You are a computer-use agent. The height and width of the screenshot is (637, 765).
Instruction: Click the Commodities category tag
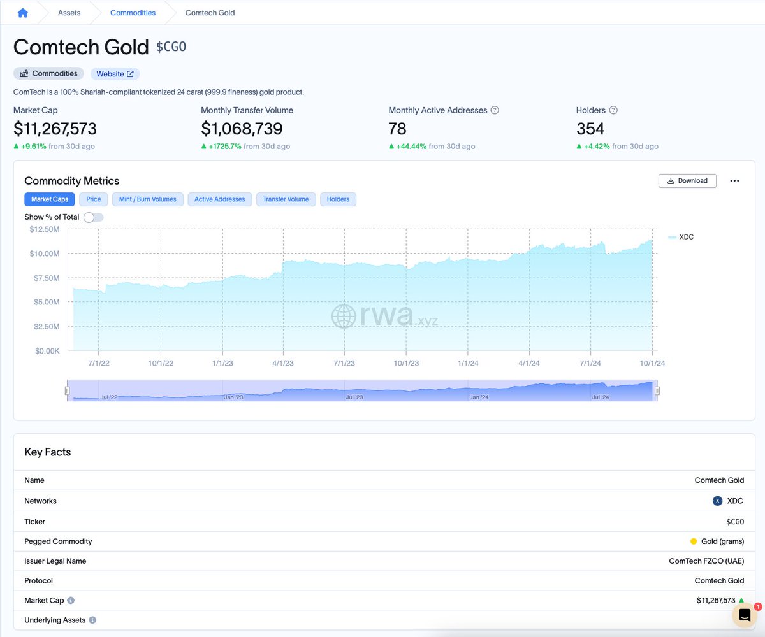click(x=48, y=74)
